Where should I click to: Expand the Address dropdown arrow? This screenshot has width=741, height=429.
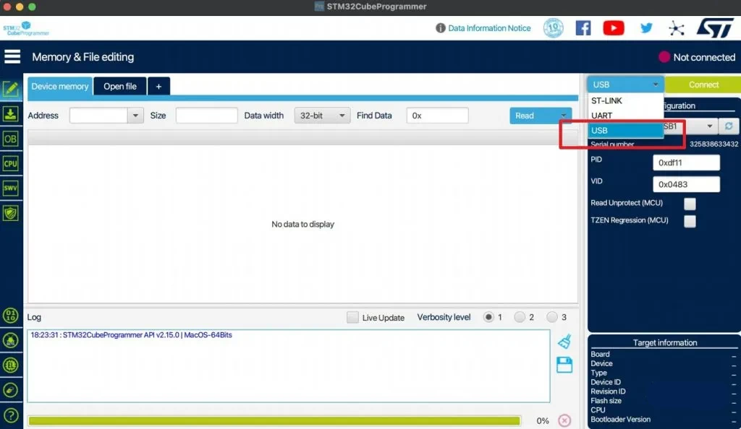tap(135, 116)
